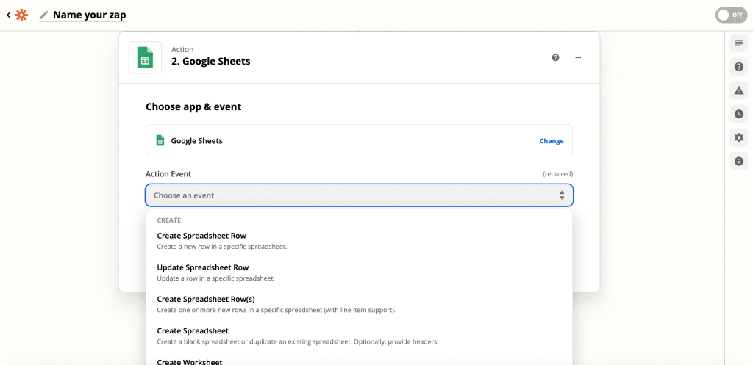The image size is (753, 365).
Task: Click Change link for Google Sheets
Action: 552,141
